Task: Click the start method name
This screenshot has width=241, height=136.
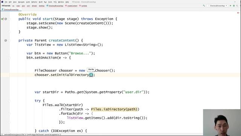Action: (48, 19)
